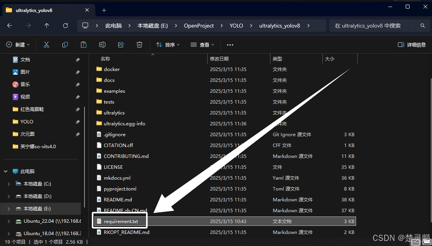
Task: Collapse the 此电脑 tree node
Action: [x=6, y=172]
